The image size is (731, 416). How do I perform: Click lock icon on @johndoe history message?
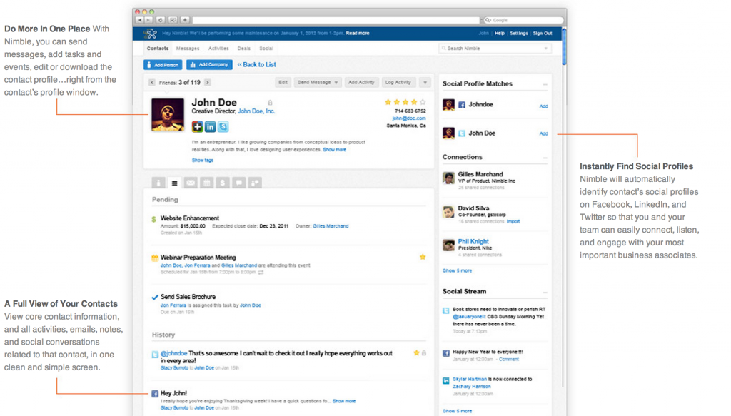point(424,353)
